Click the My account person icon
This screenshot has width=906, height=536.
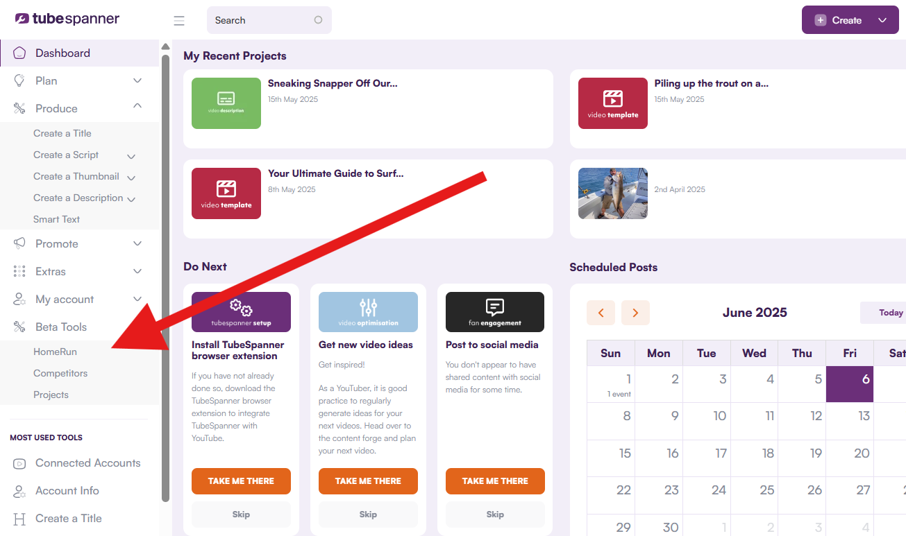tap(19, 300)
